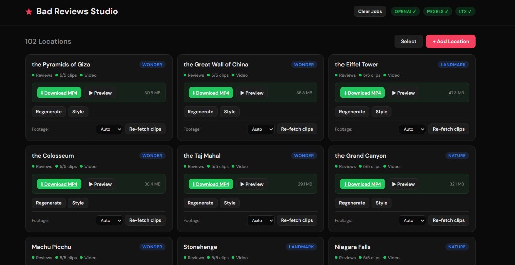Open Style for the Great Wall of China

pyautogui.click(x=230, y=112)
